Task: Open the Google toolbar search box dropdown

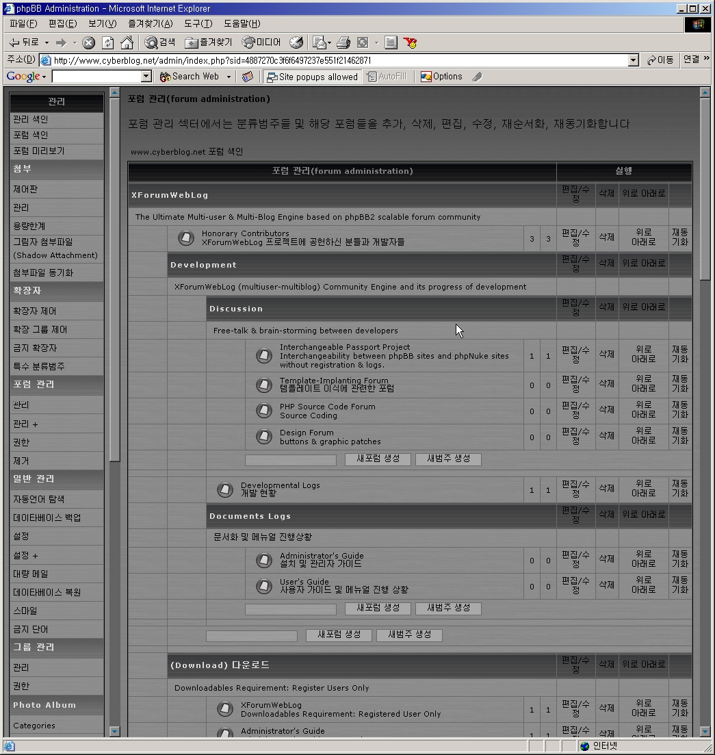Action: 146,77
